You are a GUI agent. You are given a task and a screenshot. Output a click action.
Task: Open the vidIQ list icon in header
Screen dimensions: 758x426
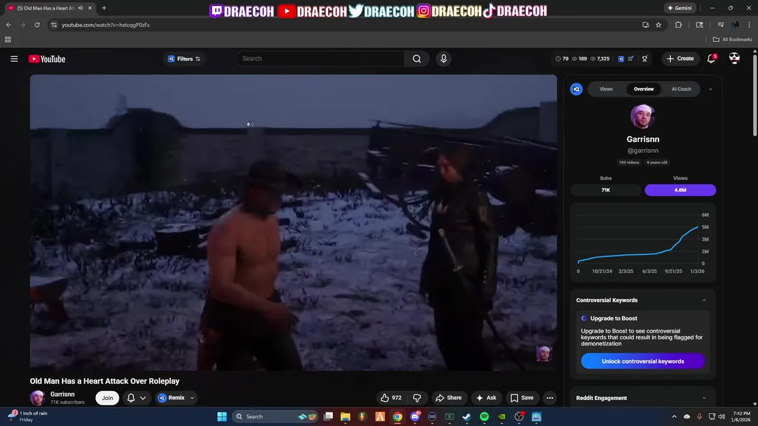[x=631, y=59]
